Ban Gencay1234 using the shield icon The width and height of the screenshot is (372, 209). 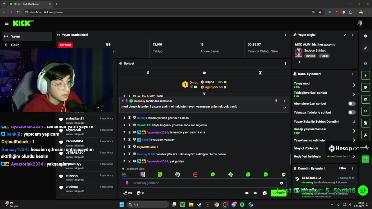[134, 154]
